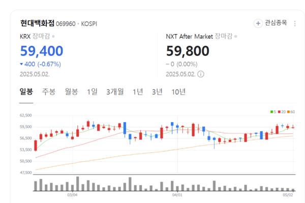This screenshot has height=203, width=305.
Task: Show the 3개월 chart period
Action: 115,92
